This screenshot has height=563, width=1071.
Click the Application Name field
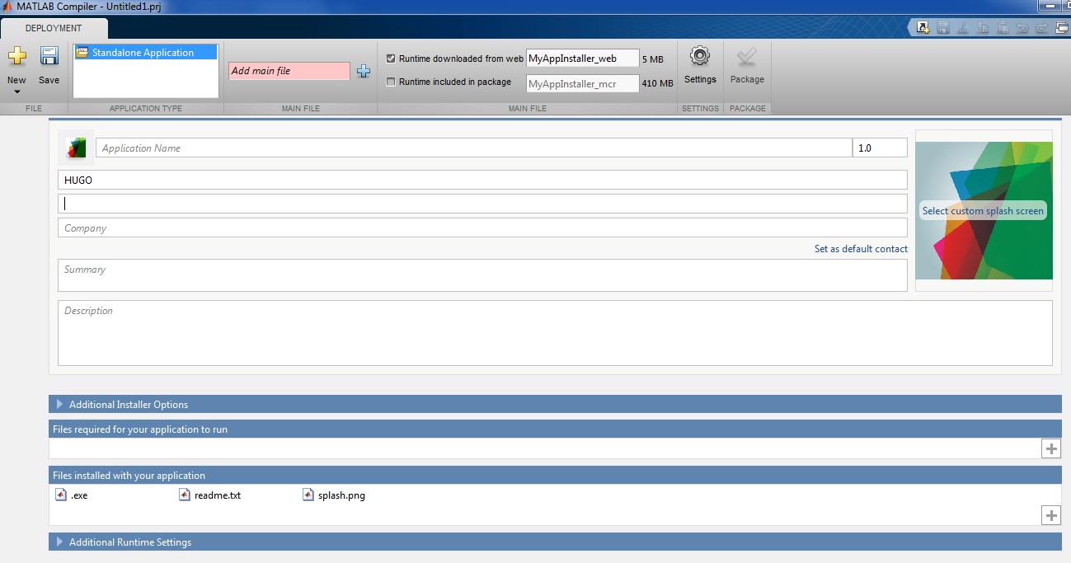474,148
